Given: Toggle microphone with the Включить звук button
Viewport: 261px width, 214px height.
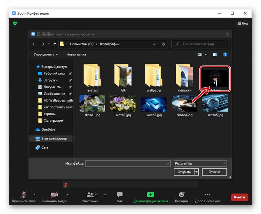Looking at the screenshot, I should click(x=24, y=197).
